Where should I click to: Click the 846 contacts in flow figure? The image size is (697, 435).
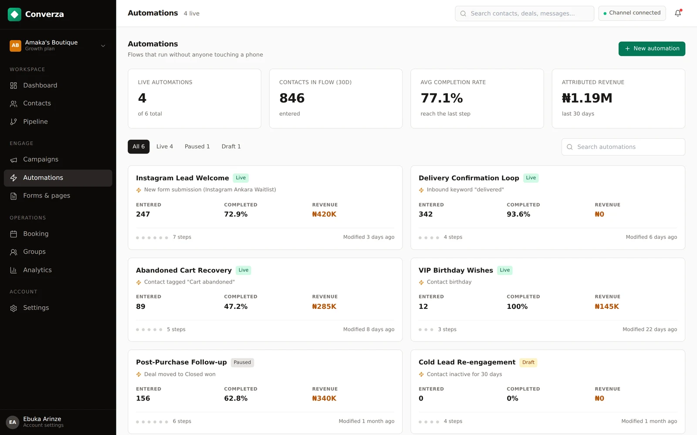tap(292, 98)
